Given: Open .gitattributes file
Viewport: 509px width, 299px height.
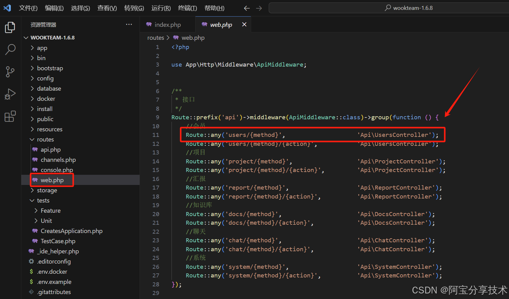Looking at the screenshot, I should 80,292.
